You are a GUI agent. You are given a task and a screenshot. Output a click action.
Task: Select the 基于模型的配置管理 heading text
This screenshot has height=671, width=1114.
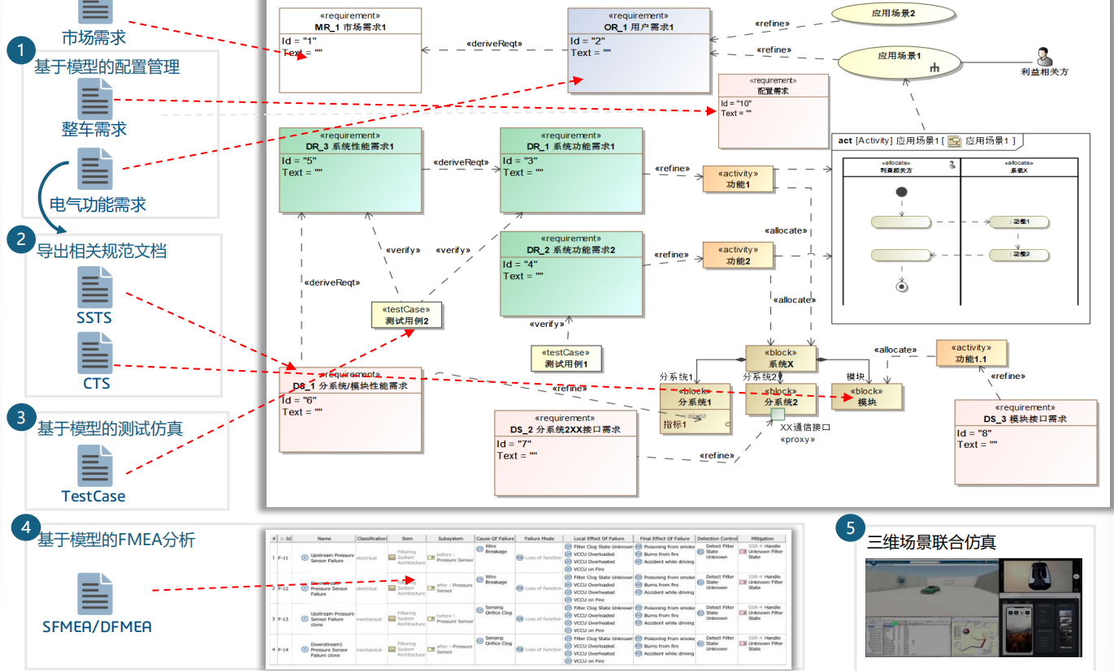pyautogui.click(x=107, y=67)
